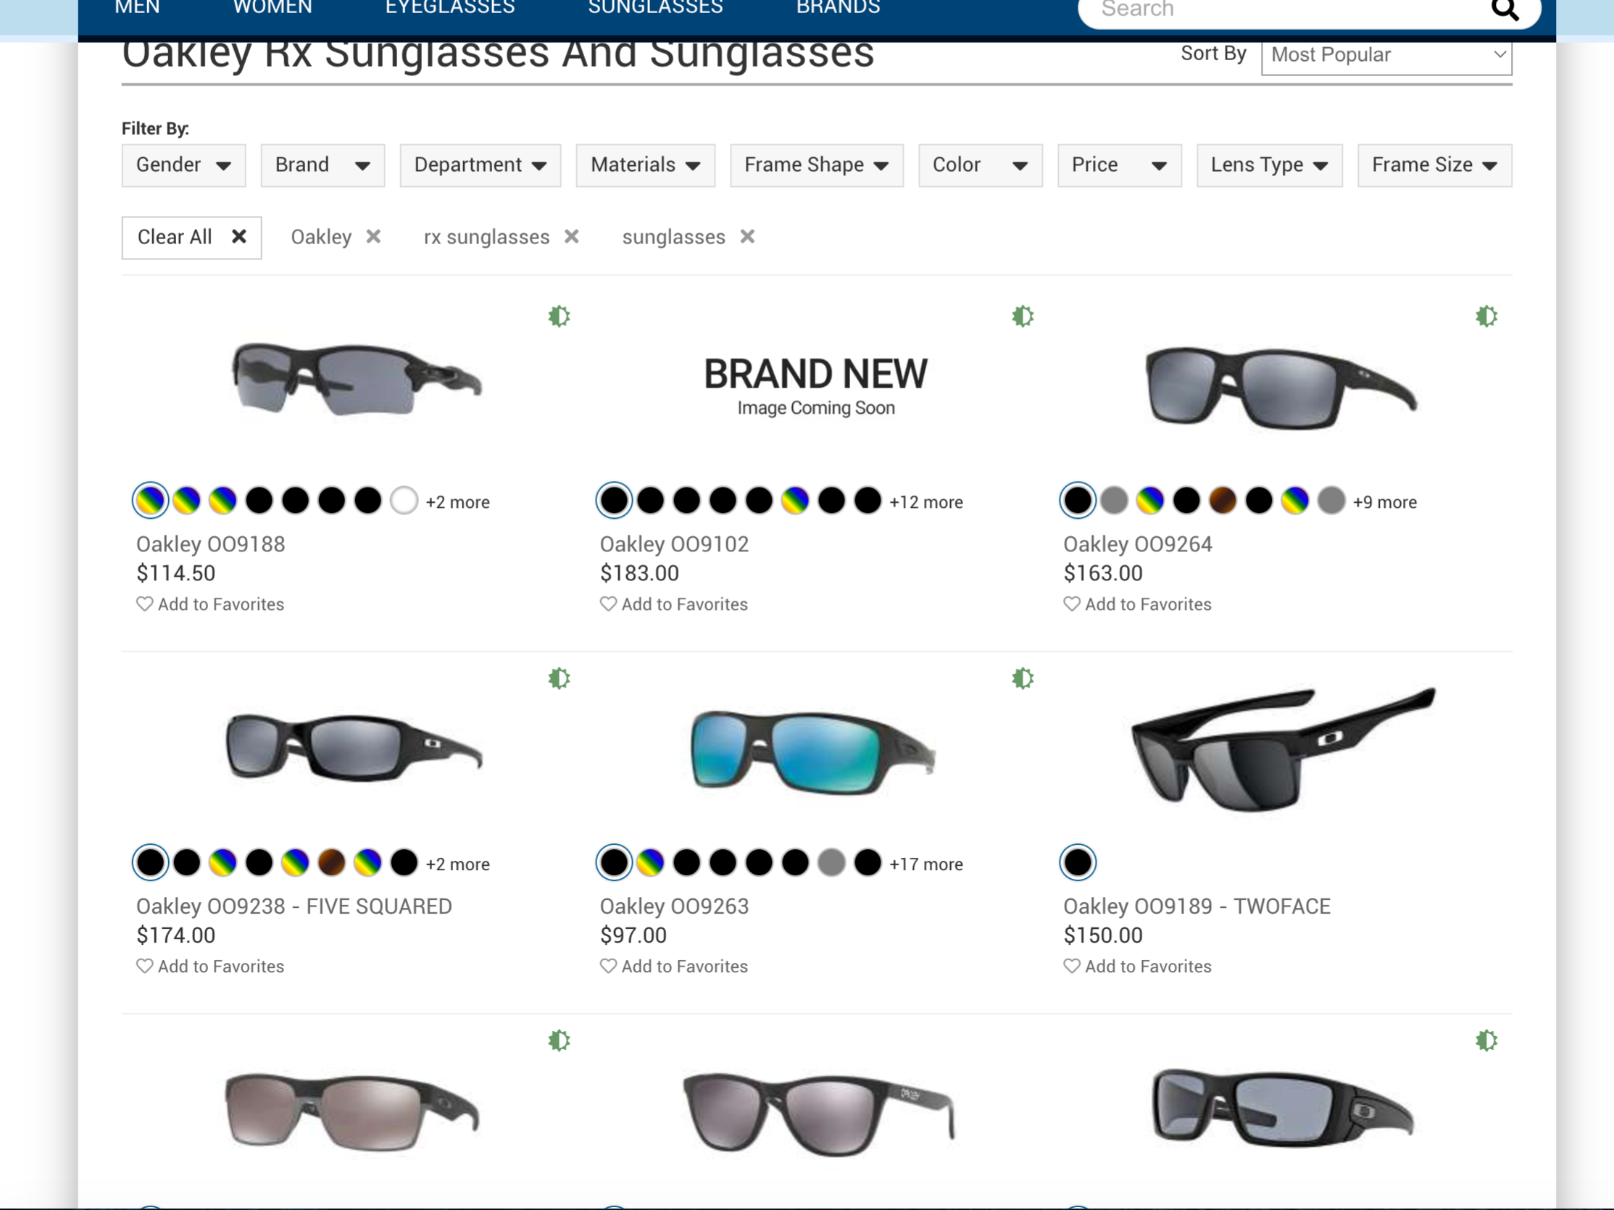The image size is (1614, 1210).
Task: Click lens badge icon on Oakley OO9188
Action: pos(559,317)
